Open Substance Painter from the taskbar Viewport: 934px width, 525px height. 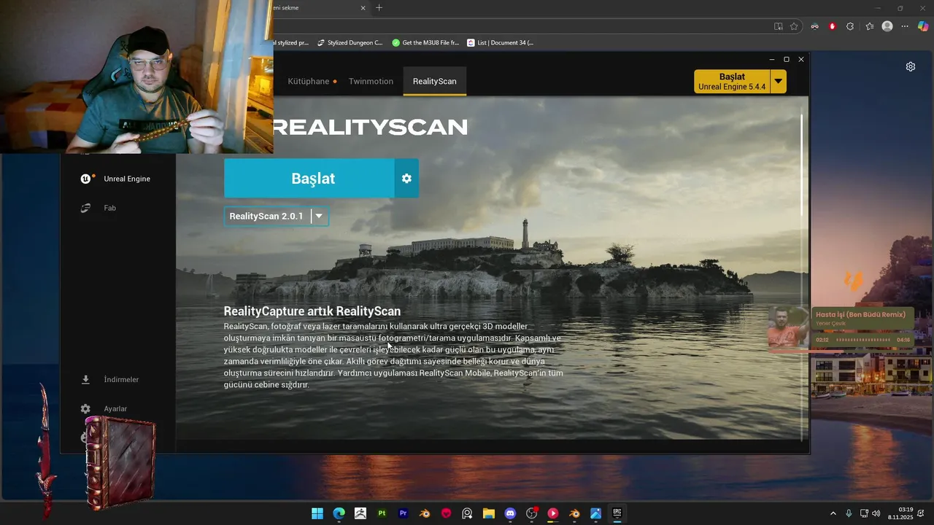[x=382, y=513]
